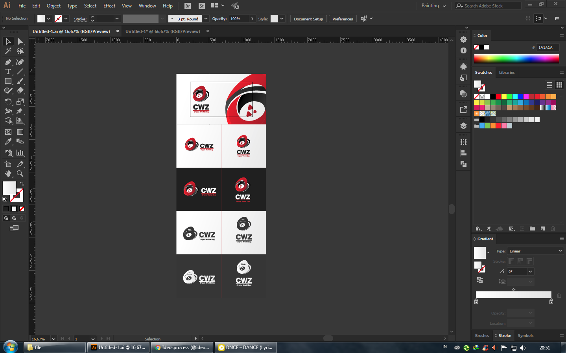Open Ideosprocess Chrome taskbar item
566x353 pixels.
coord(182,348)
